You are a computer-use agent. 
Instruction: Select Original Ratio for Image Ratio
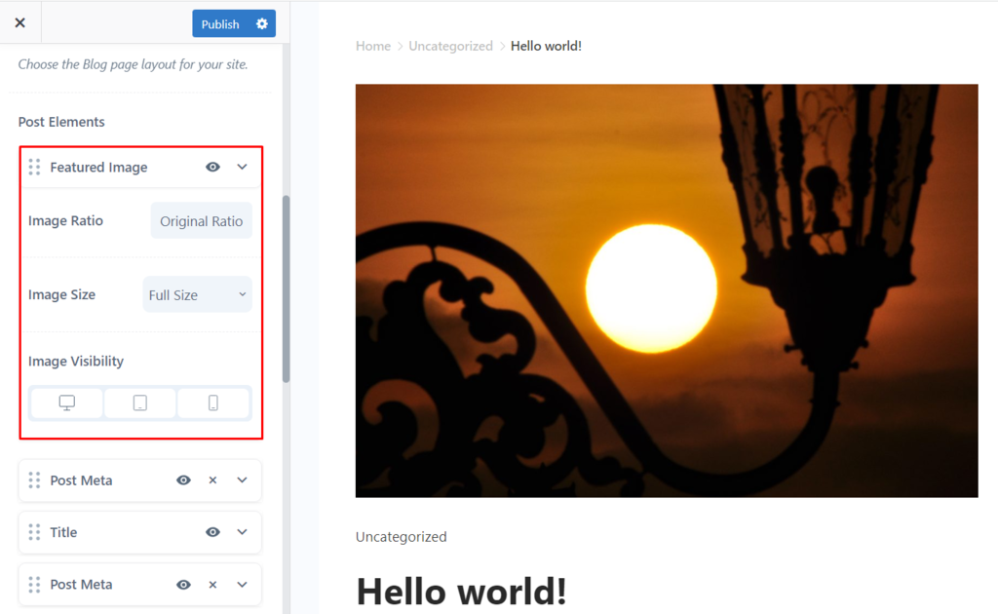(201, 220)
